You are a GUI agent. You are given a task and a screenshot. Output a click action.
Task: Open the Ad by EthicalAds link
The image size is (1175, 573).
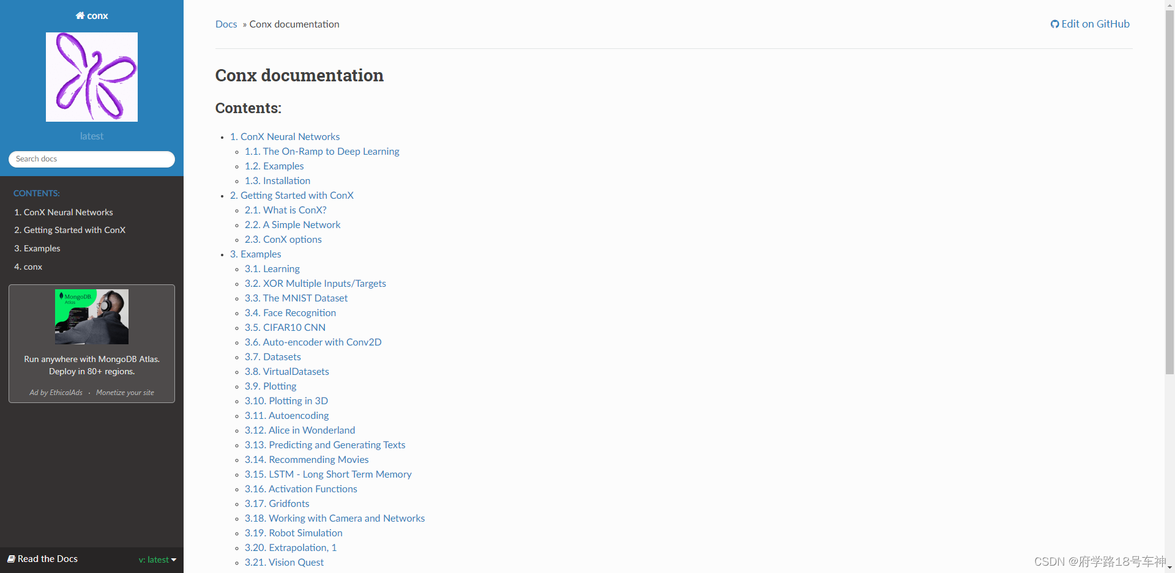click(x=56, y=393)
